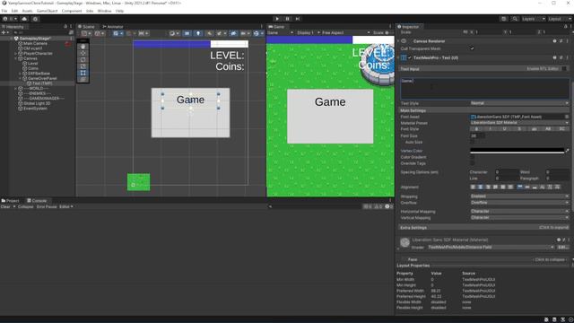Toggle Bold font style button

476,129
